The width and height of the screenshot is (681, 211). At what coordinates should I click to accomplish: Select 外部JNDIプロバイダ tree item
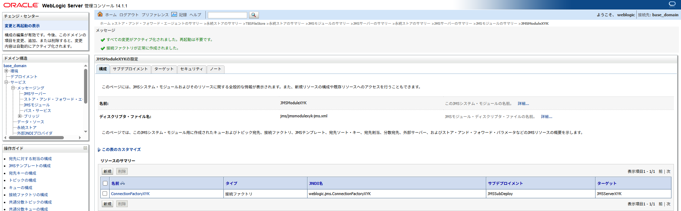click(35, 133)
